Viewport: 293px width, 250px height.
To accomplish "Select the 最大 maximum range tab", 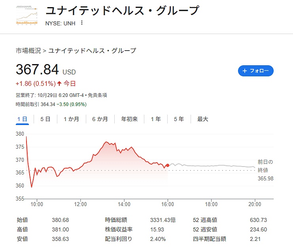I will (202, 119).
